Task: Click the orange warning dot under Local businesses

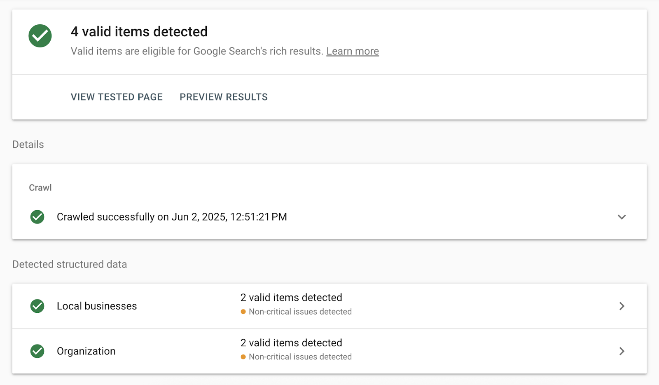Action: [243, 312]
